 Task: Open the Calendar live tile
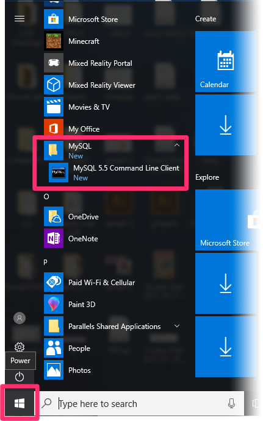tap(225, 62)
